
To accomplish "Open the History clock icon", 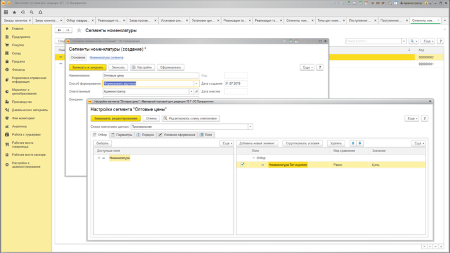I will coord(23,12).
